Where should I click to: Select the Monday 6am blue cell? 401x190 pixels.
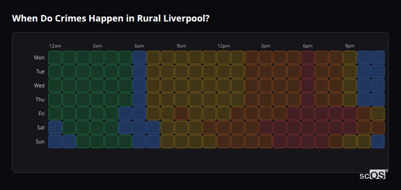(139, 57)
